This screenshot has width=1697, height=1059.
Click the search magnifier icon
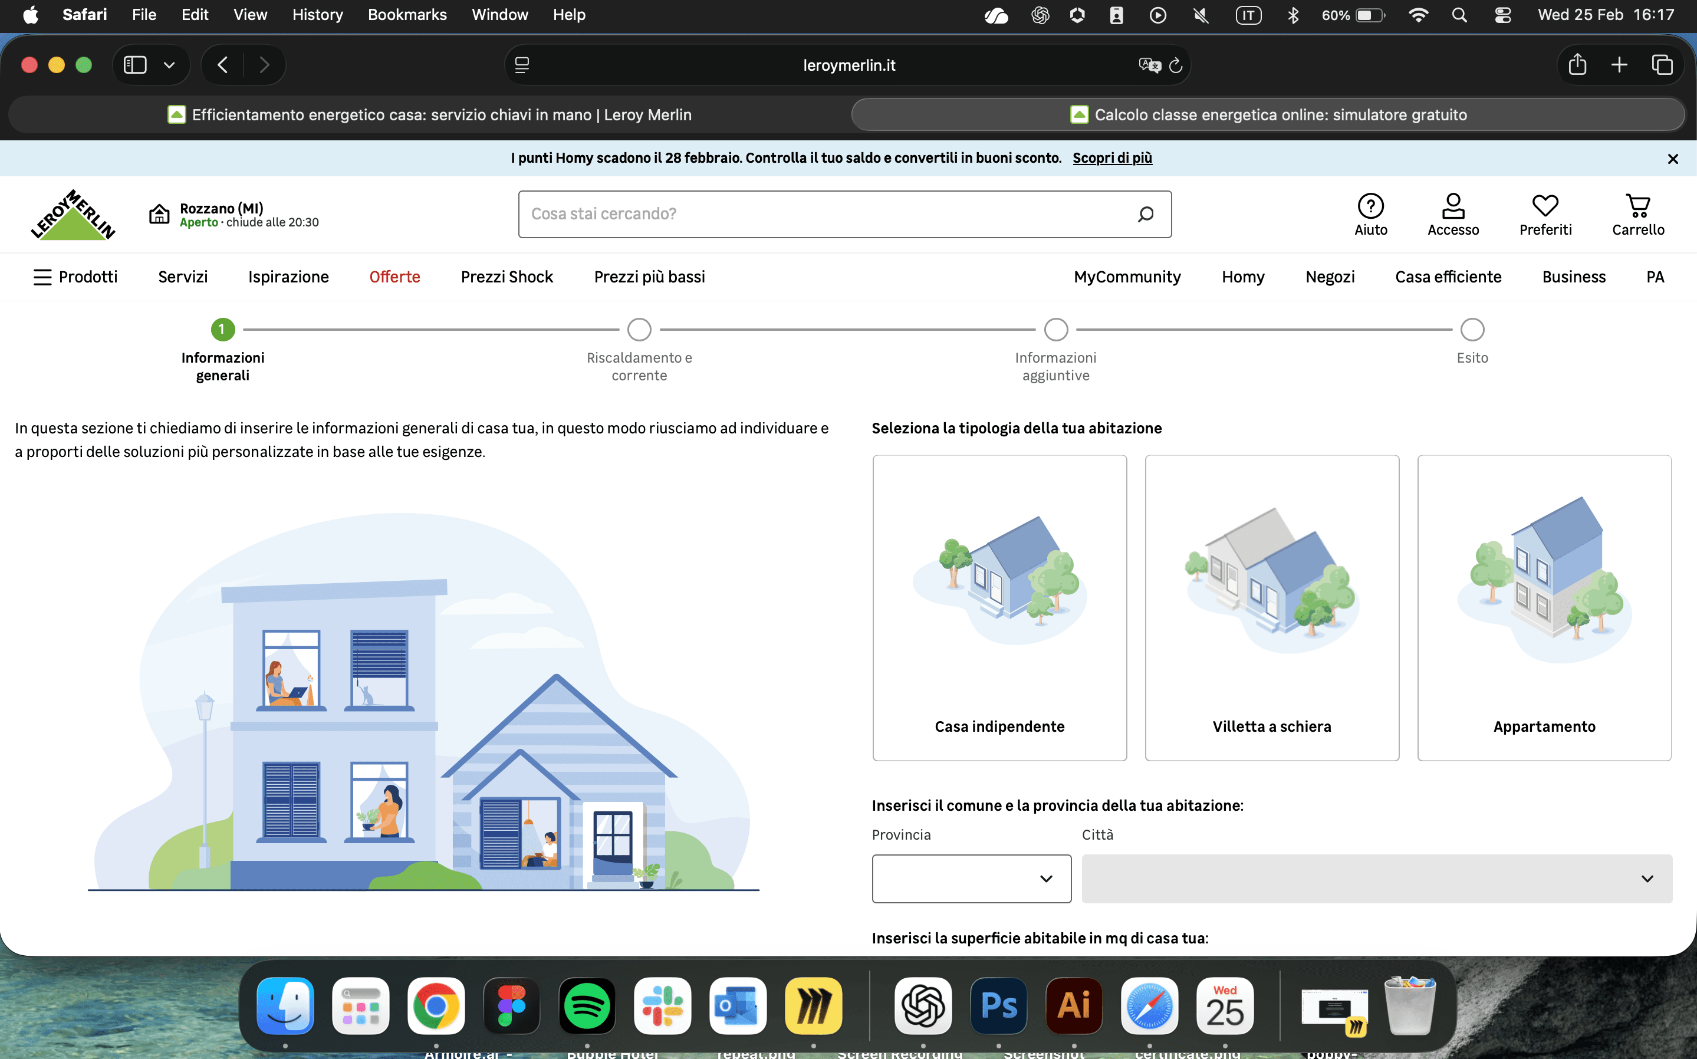[x=1145, y=214]
